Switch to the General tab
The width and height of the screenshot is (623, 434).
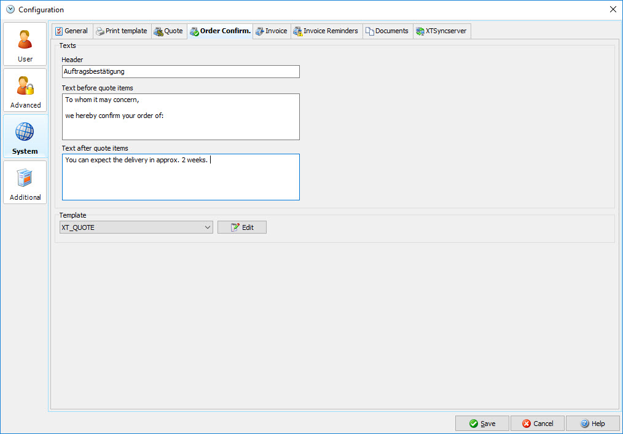pyautogui.click(x=71, y=31)
